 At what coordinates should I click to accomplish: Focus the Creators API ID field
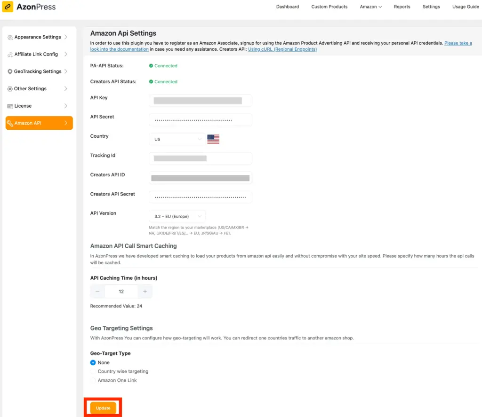pyautogui.click(x=201, y=178)
